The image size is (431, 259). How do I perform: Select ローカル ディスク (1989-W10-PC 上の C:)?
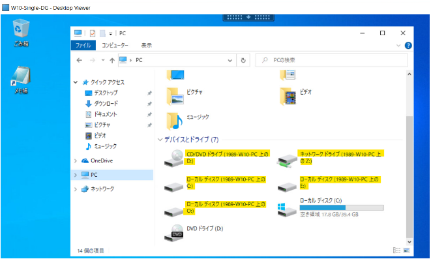coord(215,183)
